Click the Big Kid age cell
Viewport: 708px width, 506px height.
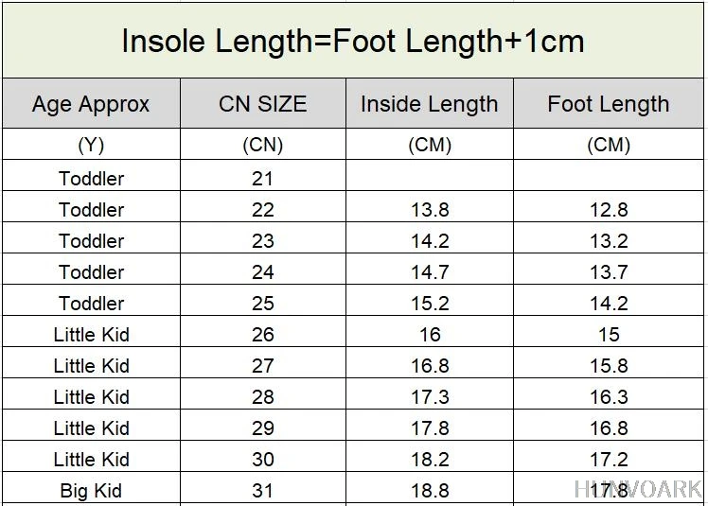click(91, 490)
